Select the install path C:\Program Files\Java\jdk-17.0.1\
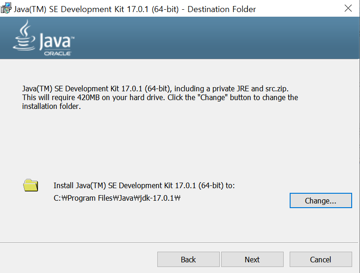Viewport: 360px width, 273px height. click(x=117, y=198)
